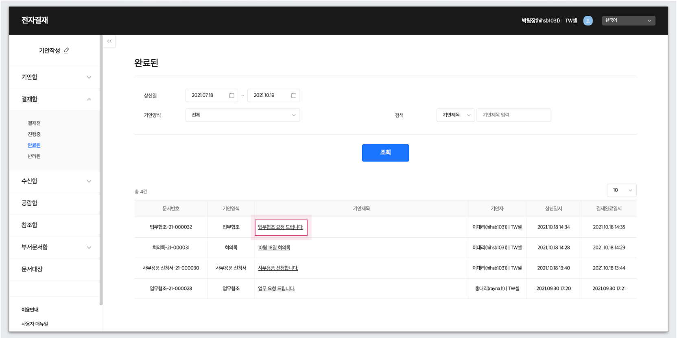Image resolution: width=677 pixels, height=339 pixels.
Task: Click the blue 조회 button
Action: [x=385, y=153]
